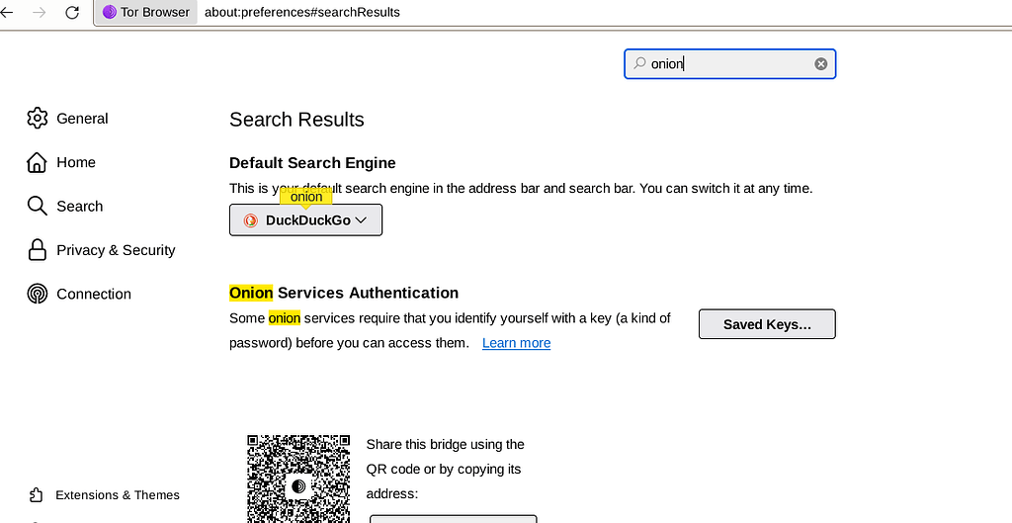1012x523 pixels.
Task: Click the forward navigation arrow
Action: pyautogui.click(x=40, y=12)
